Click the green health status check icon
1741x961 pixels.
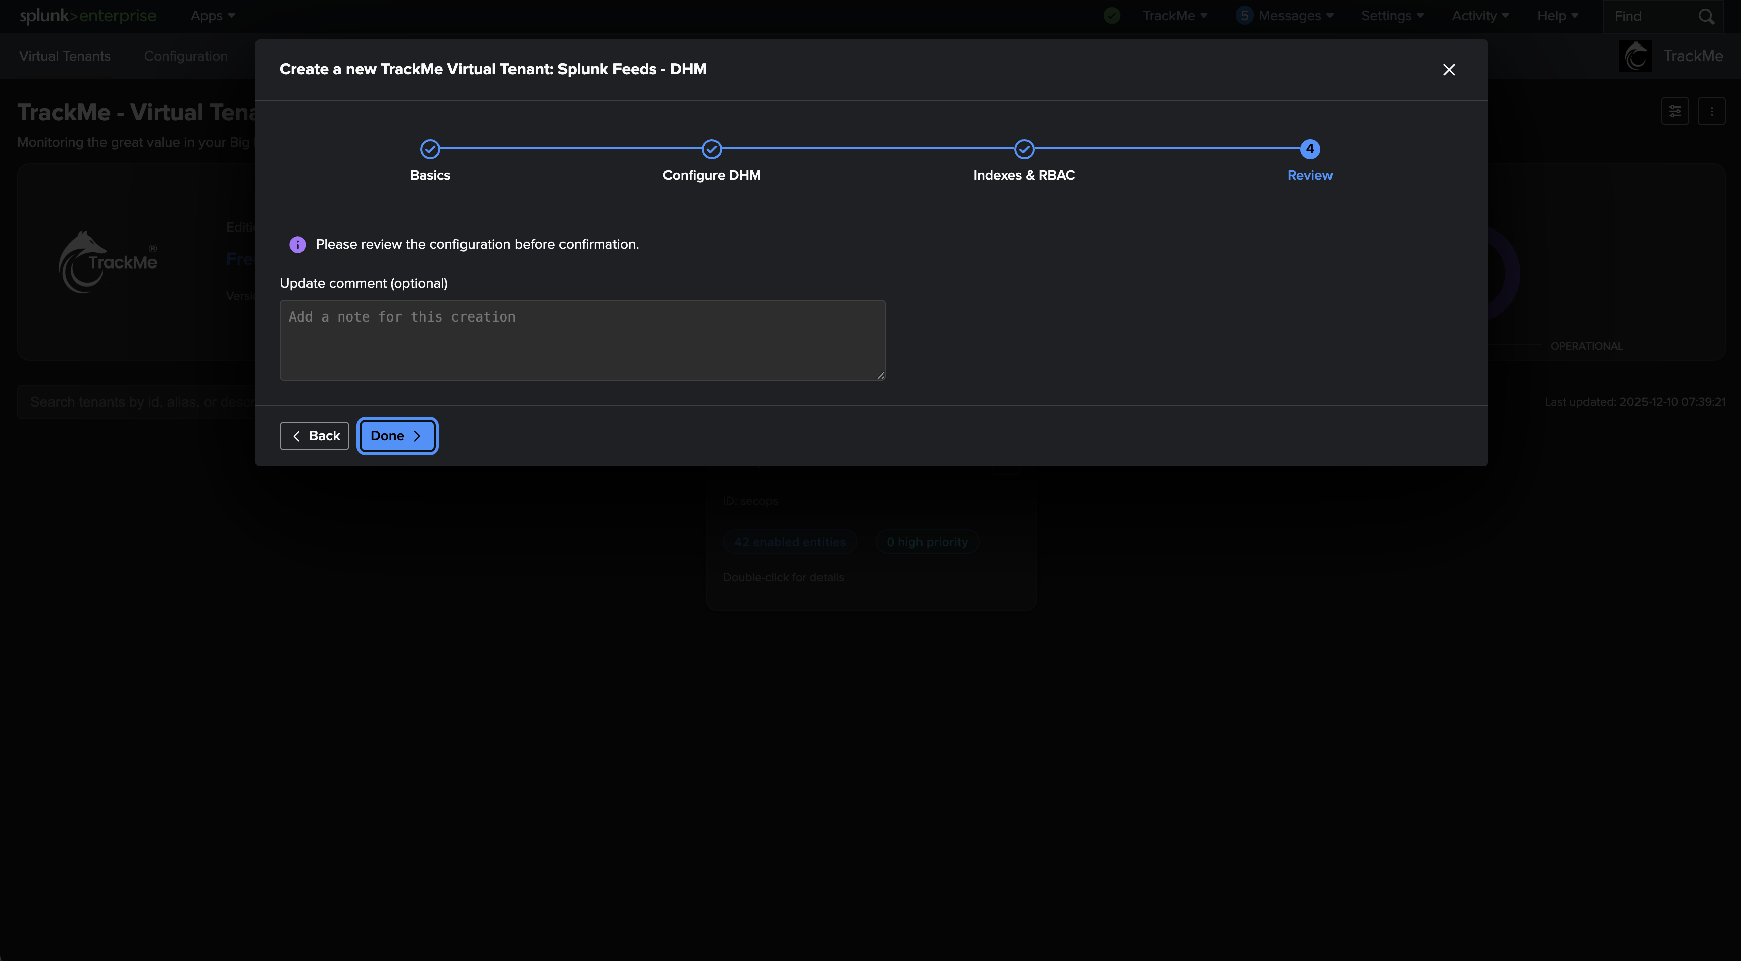click(1112, 16)
